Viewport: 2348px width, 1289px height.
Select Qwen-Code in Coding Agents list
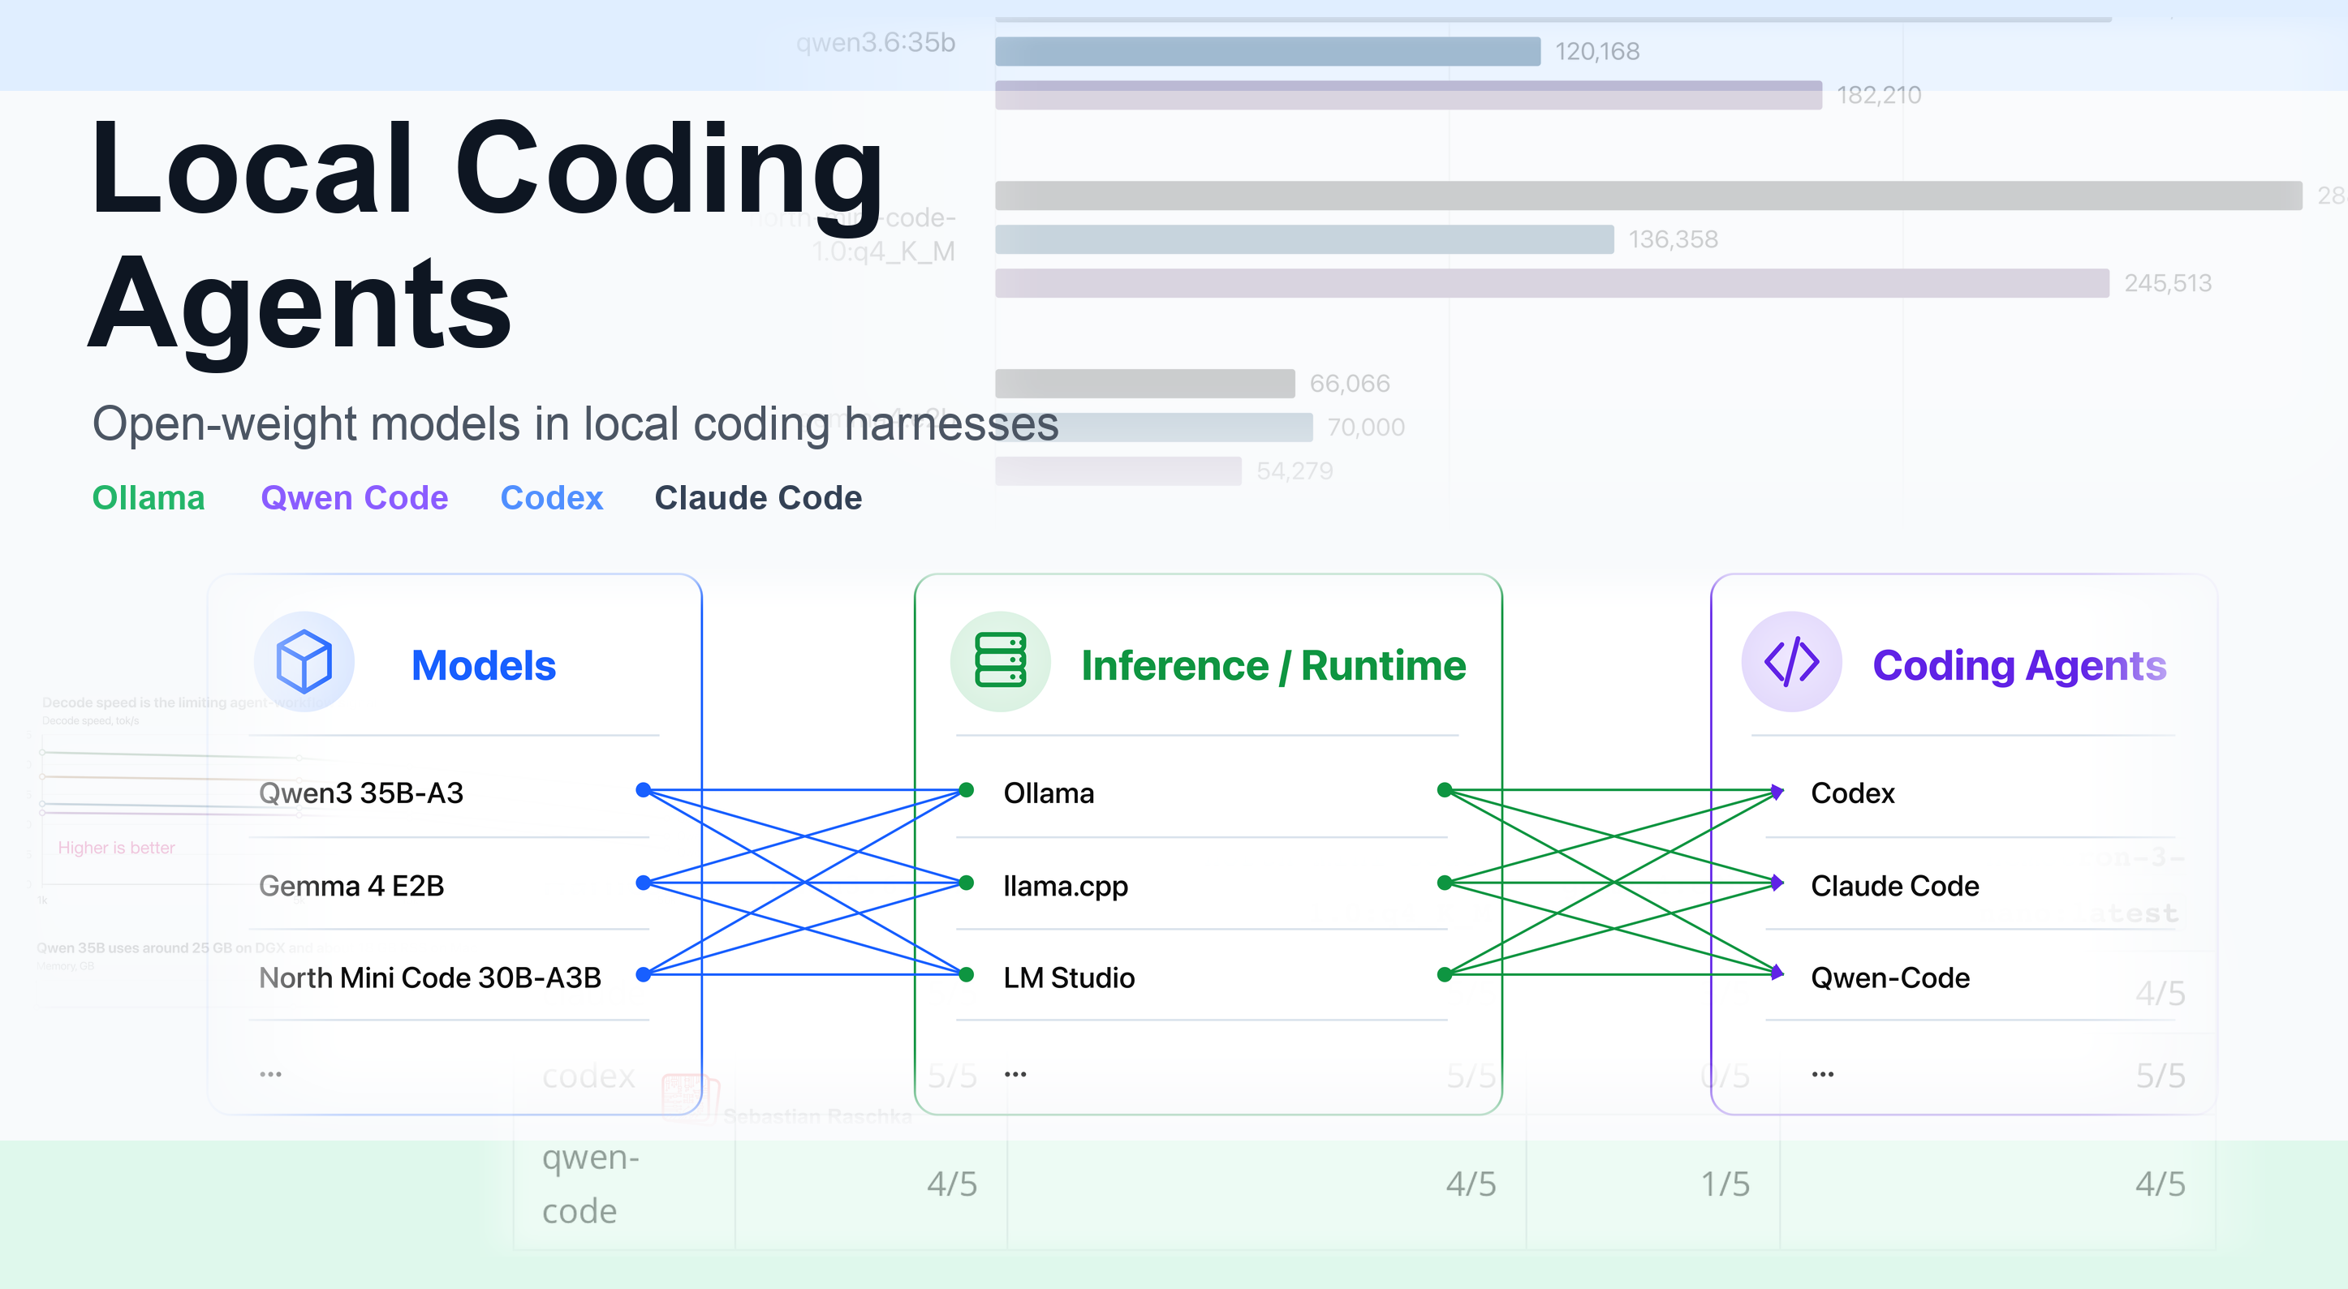[x=1889, y=977]
